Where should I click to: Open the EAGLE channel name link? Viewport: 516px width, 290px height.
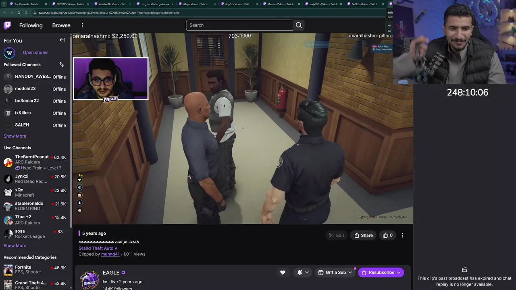pos(111,273)
